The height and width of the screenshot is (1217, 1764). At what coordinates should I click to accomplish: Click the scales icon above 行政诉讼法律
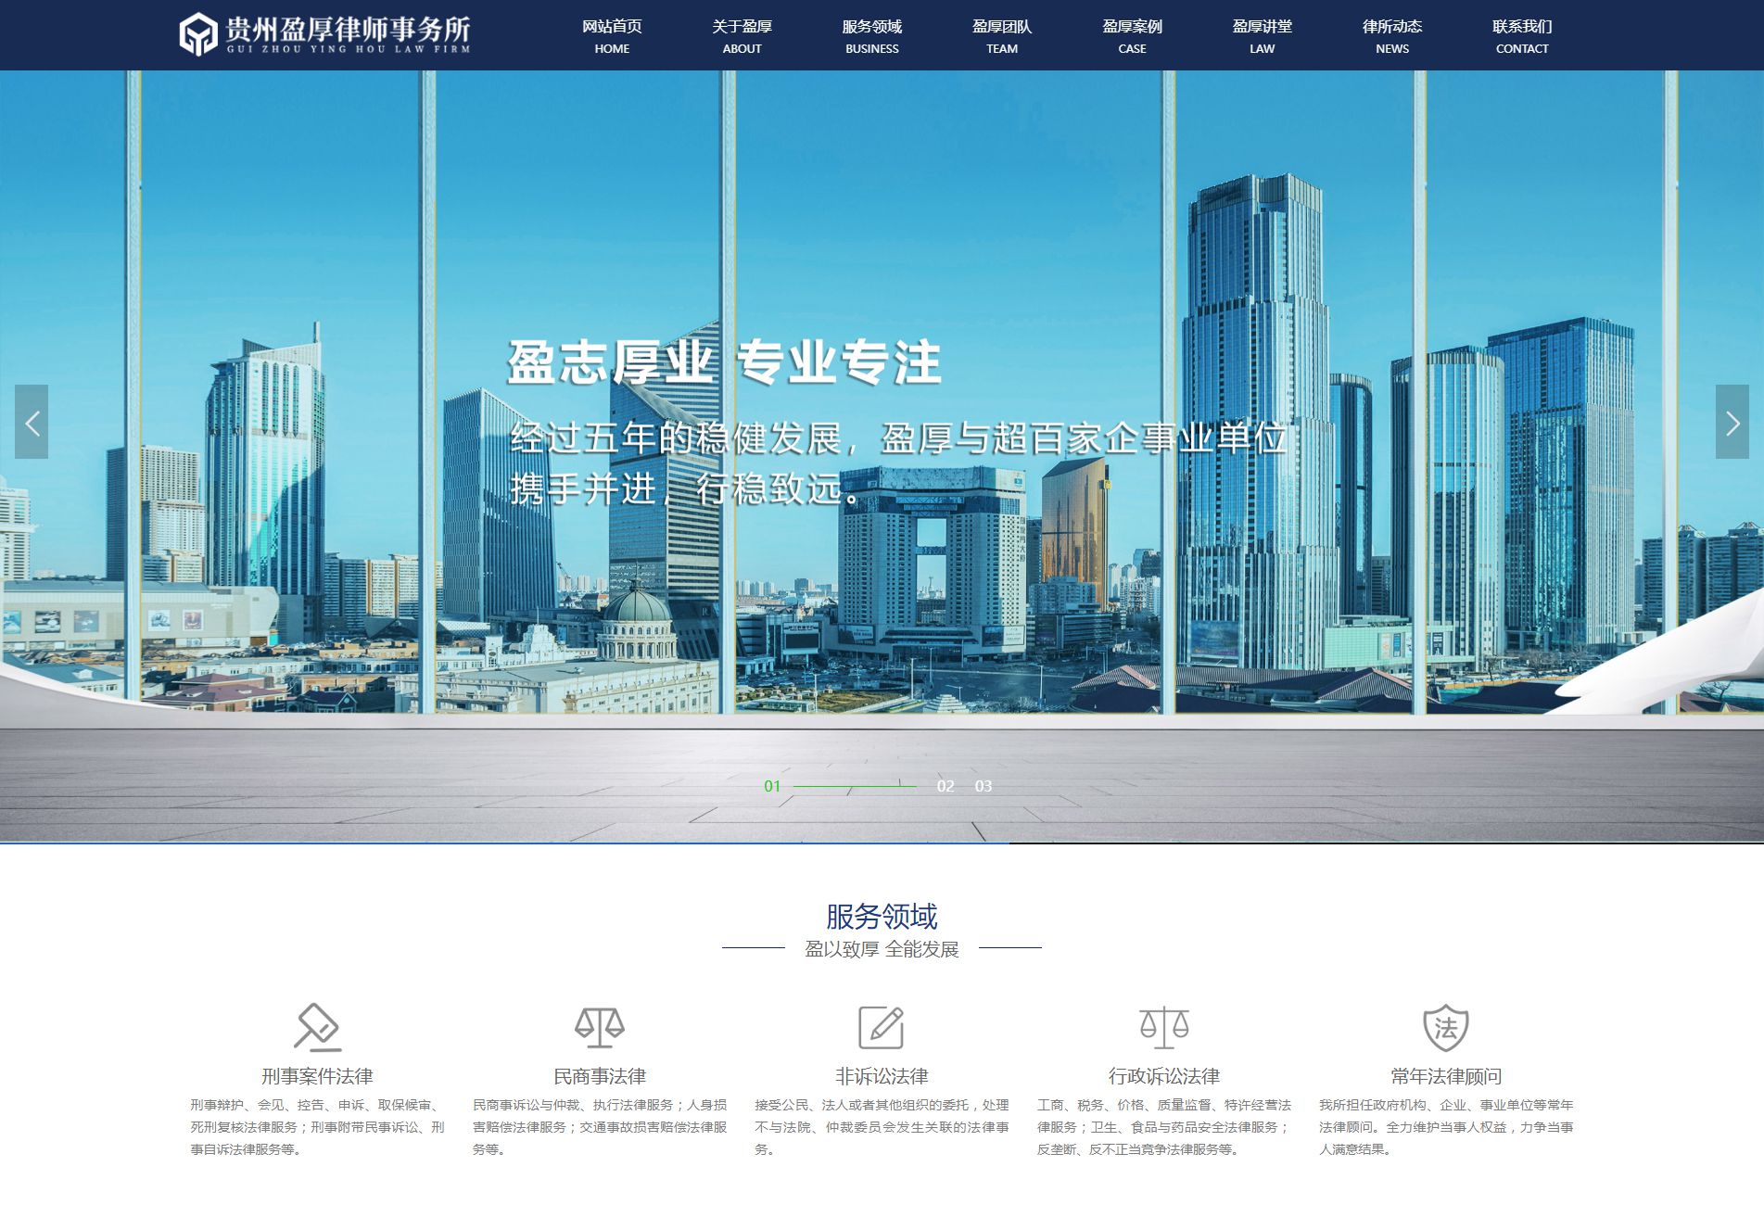[x=1163, y=1027]
